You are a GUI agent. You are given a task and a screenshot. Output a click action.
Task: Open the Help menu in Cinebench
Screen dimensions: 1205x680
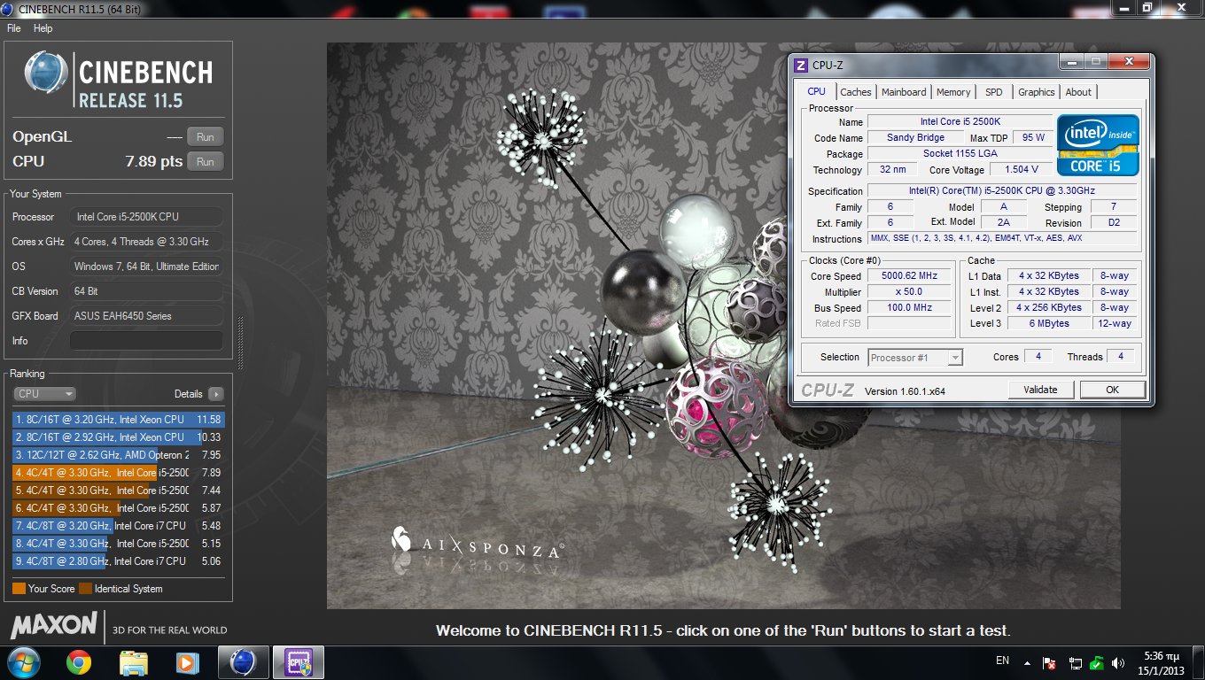[43, 28]
